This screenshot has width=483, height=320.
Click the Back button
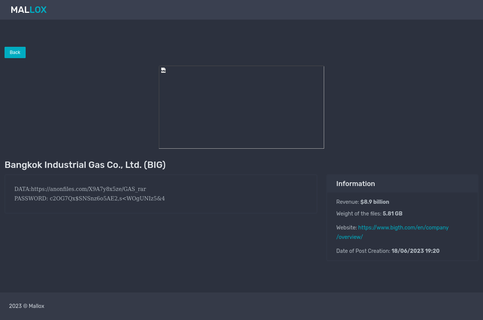(15, 52)
